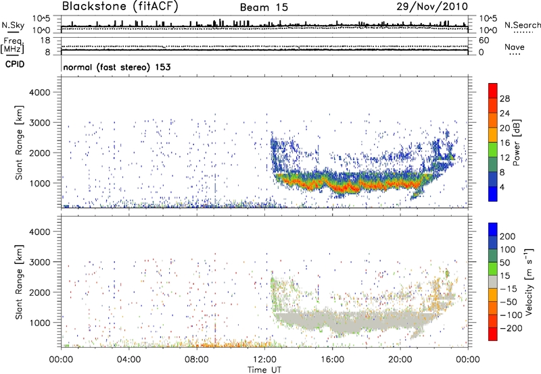Image resolution: width=541 pixels, height=374 pixels.
Task: Click the "200" label on the velocity colorbar
Action: (508, 236)
